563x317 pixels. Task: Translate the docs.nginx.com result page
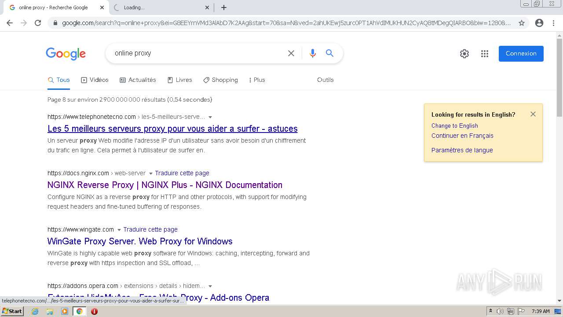(x=182, y=173)
